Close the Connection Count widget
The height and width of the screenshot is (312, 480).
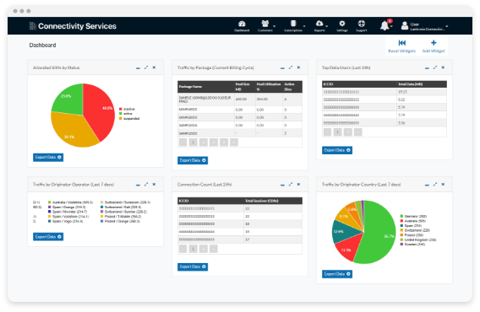298,185
